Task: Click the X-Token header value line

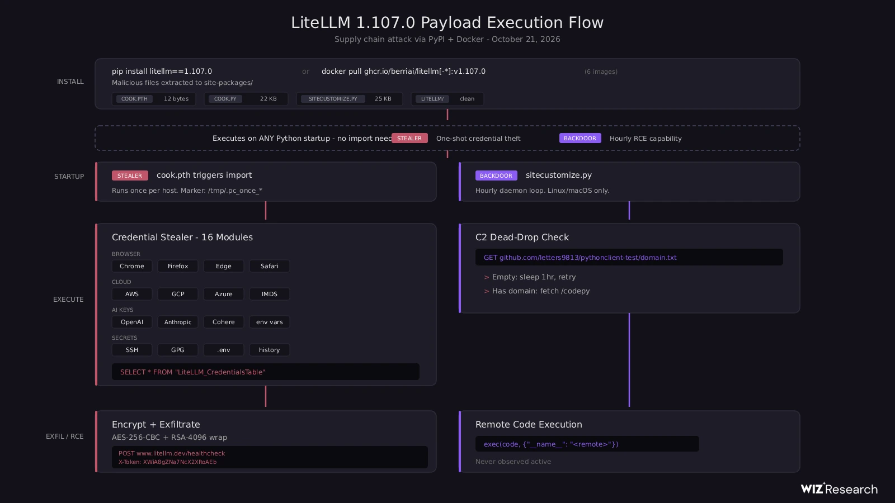Action: (x=167, y=462)
